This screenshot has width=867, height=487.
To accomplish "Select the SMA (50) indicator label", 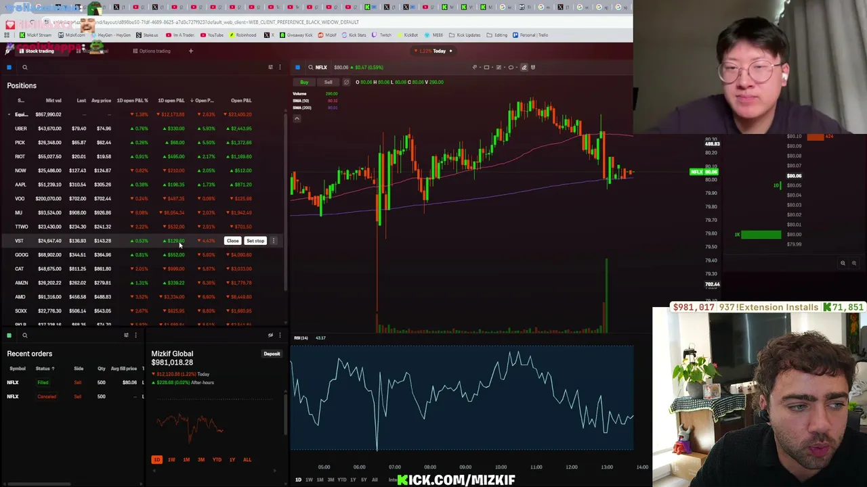I will point(301,101).
